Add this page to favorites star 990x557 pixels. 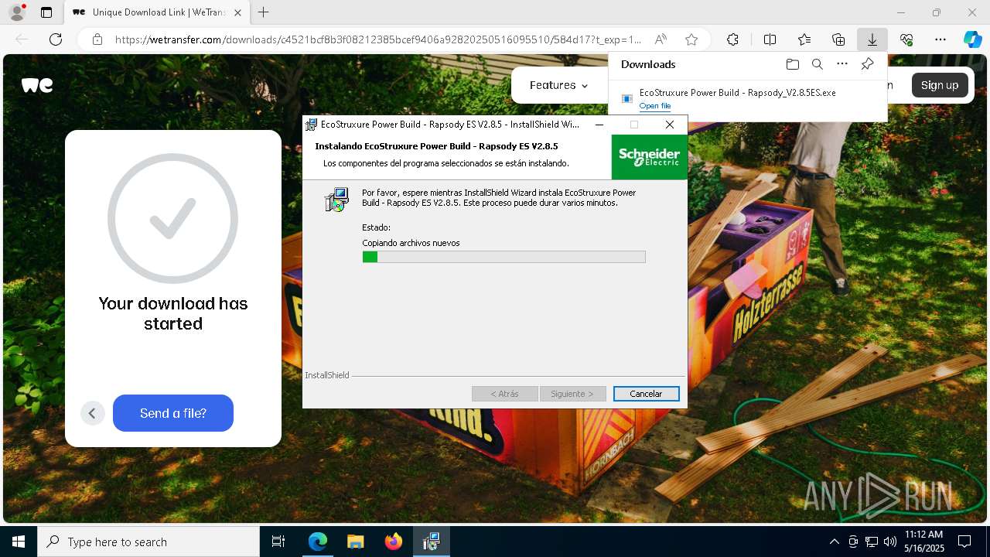coord(691,39)
